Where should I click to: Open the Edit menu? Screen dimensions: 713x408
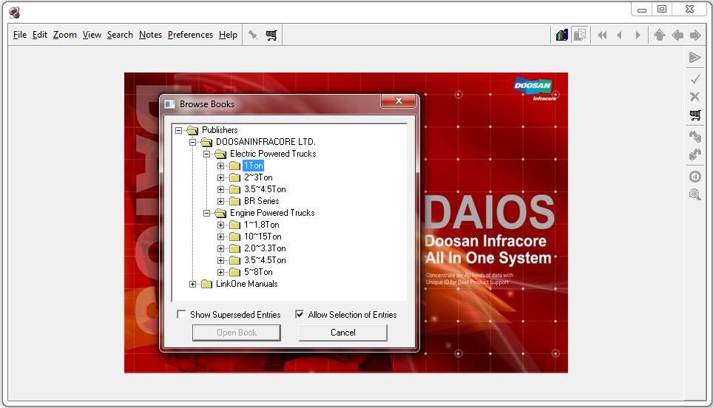click(40, 35)
